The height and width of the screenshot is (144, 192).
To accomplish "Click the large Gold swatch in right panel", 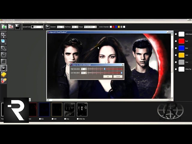I will (x=182, y=55).
